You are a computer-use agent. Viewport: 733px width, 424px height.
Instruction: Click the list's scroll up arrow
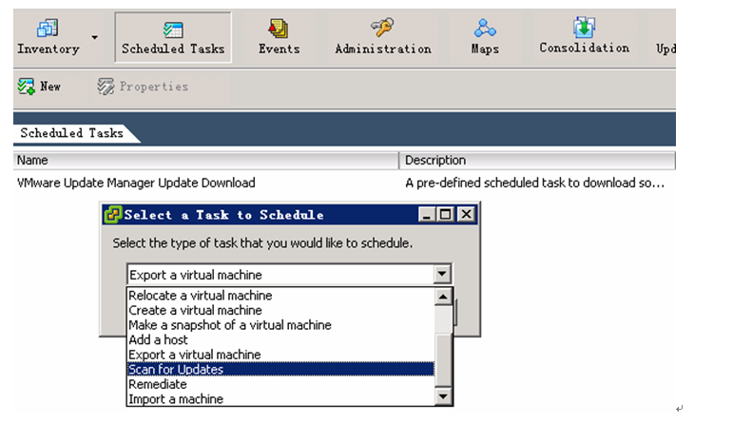[x=443, y=297]
